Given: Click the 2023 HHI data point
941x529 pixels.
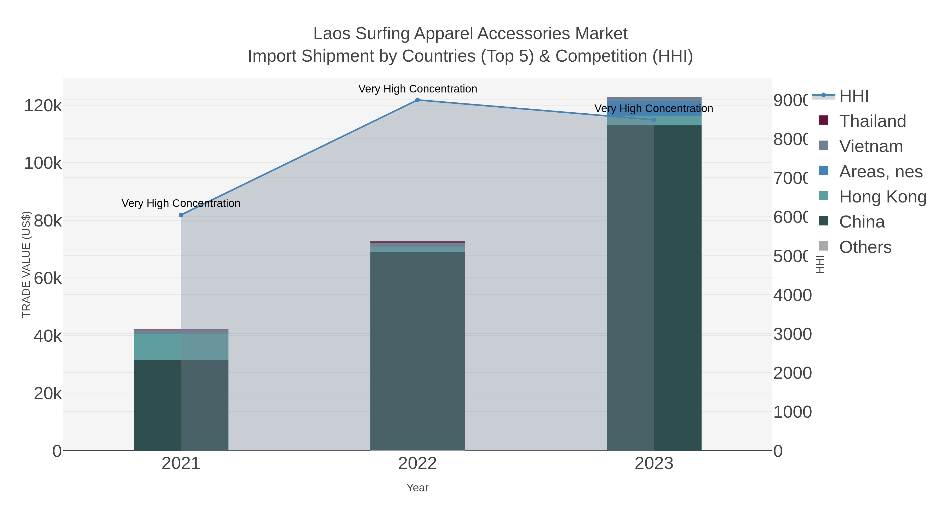Looking at the screenshot, I should pos(654,120).
